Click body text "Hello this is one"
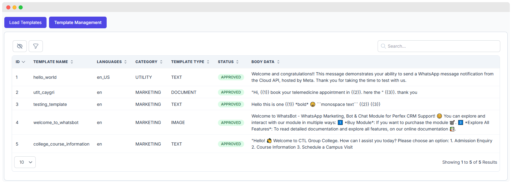The width and height of the screenshot is (512, 184). [316, 104]
